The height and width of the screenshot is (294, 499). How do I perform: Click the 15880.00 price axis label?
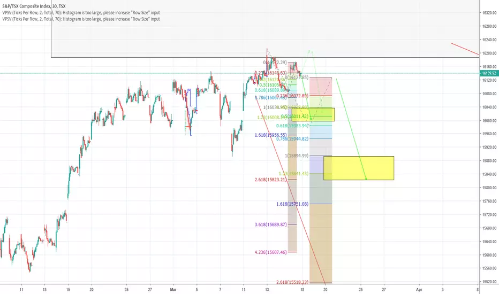[489, 161]
